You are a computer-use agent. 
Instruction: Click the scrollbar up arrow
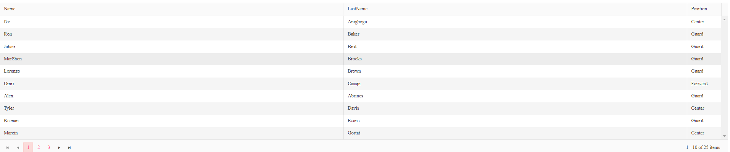point(724,19)
